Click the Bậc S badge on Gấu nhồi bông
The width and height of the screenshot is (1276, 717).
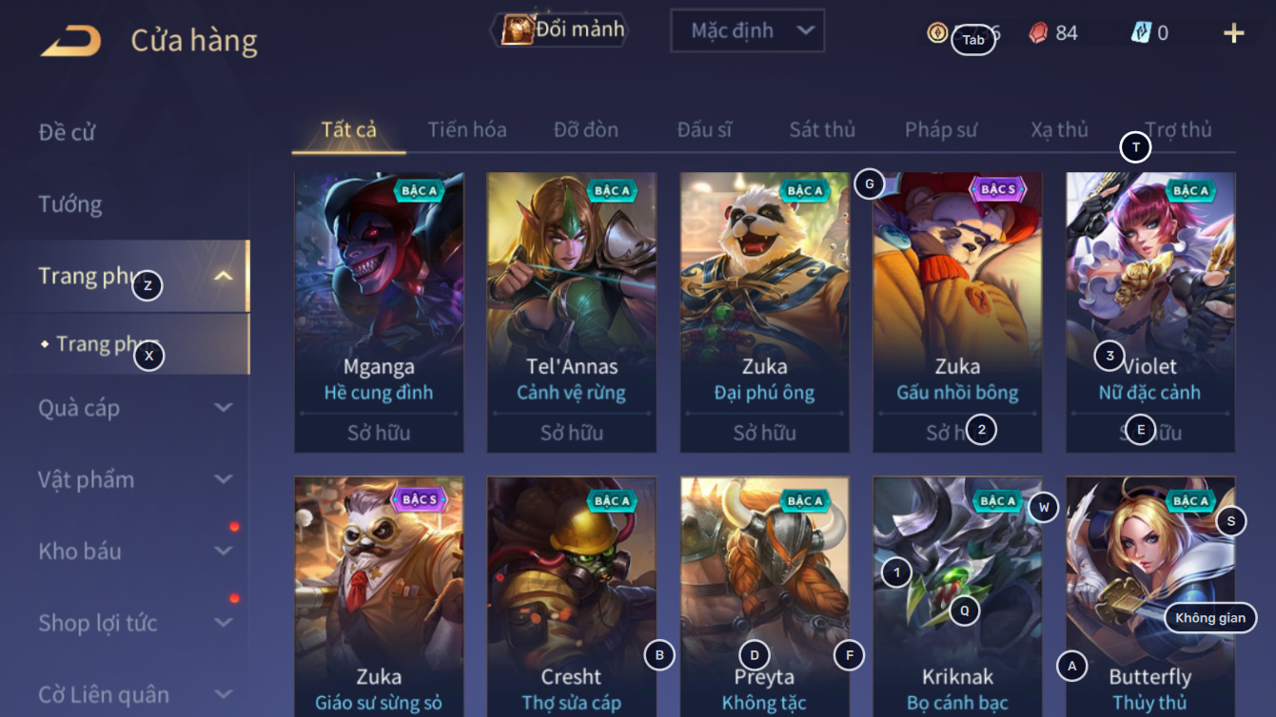coord(998,189)
